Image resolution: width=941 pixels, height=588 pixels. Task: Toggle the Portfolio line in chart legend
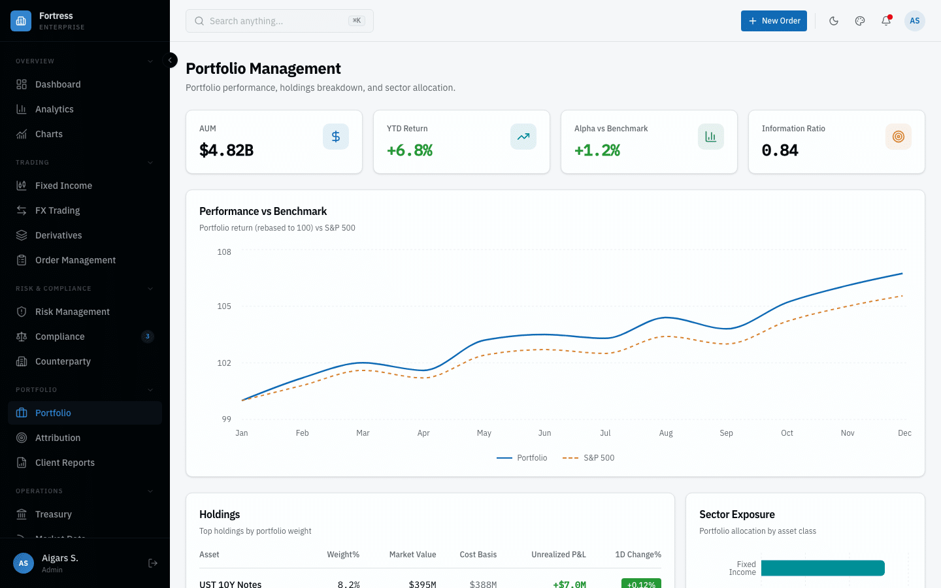pos(521,457)
